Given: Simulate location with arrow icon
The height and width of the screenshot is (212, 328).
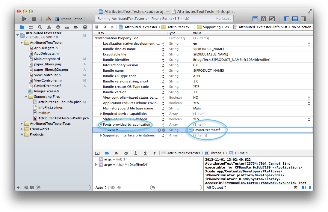Looking at the screenshot, I should [154, 153].
